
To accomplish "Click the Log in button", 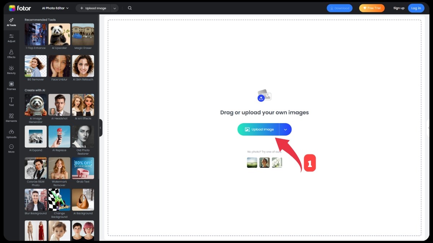I will 416,8.
